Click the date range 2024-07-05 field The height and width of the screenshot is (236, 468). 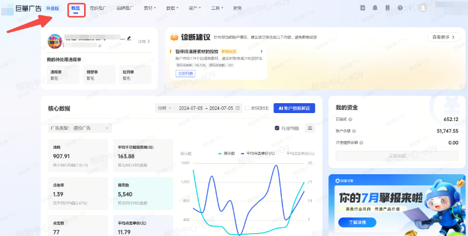coord(206,108)
